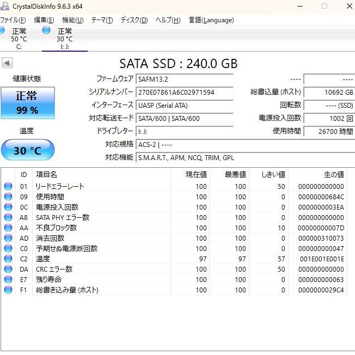Click total host writes value 10692 GB
The height and width of the screenshot is (355, 355).
click(x=329, y=93)
